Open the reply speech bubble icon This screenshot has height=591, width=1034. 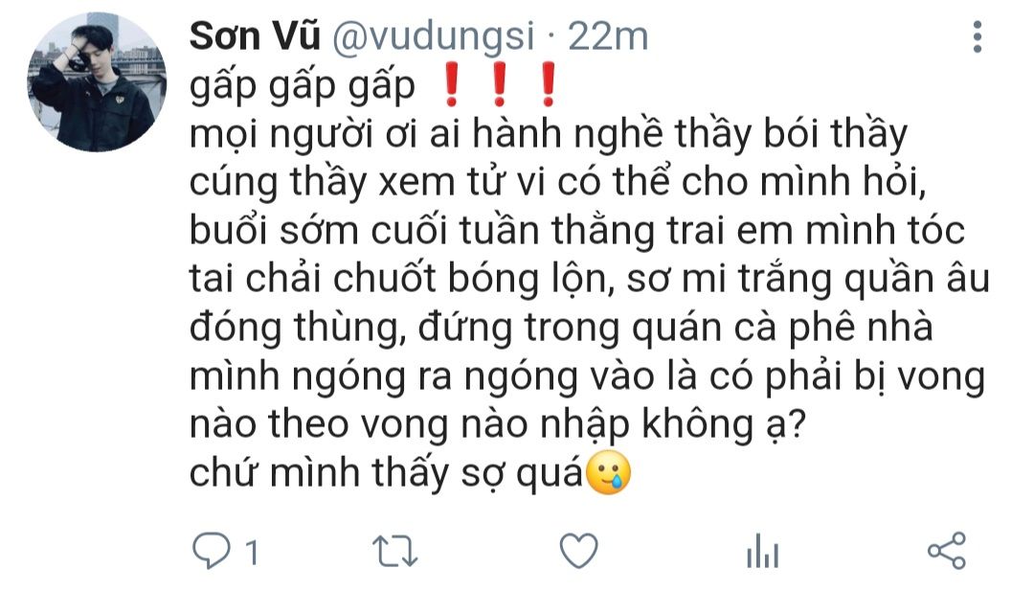click(x=211, y=550)
